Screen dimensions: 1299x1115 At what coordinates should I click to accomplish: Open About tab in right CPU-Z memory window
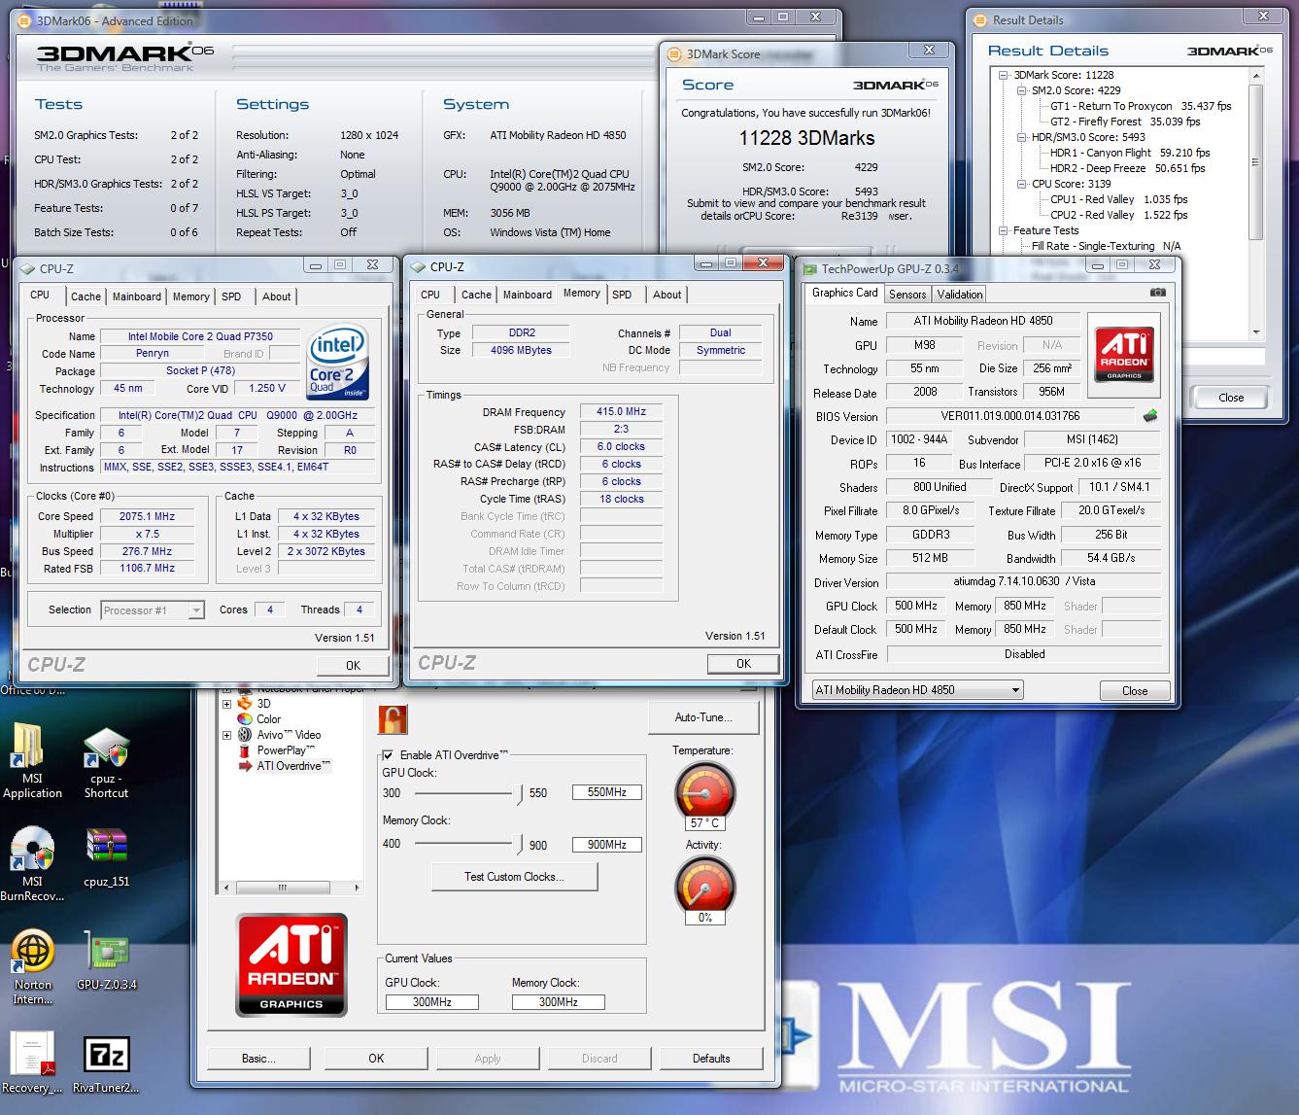(x=667, y=295)
